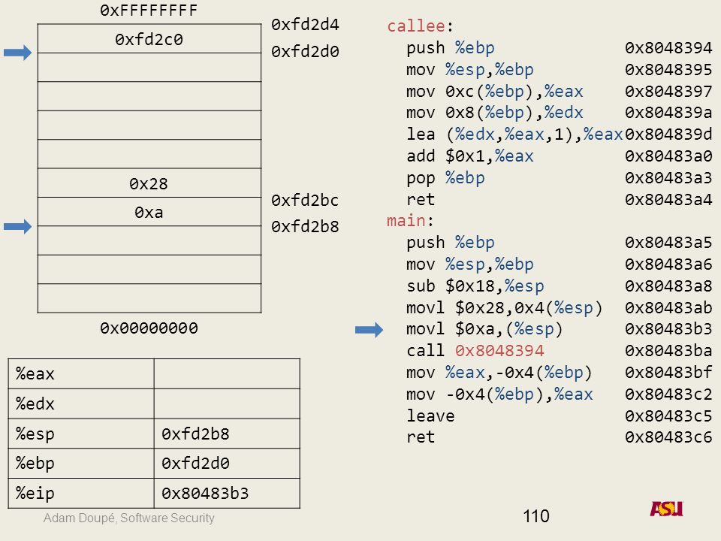This screenshot has width=721, height=541.
Task: Click the mov 0xc(%ebp),%eax instruction
Action: (x=495, y=92)
